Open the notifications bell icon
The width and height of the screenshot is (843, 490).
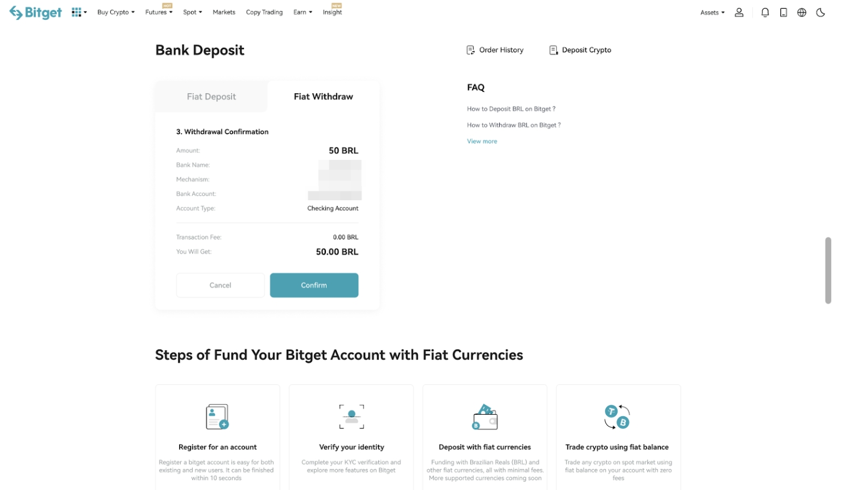[x=764, y=12]
